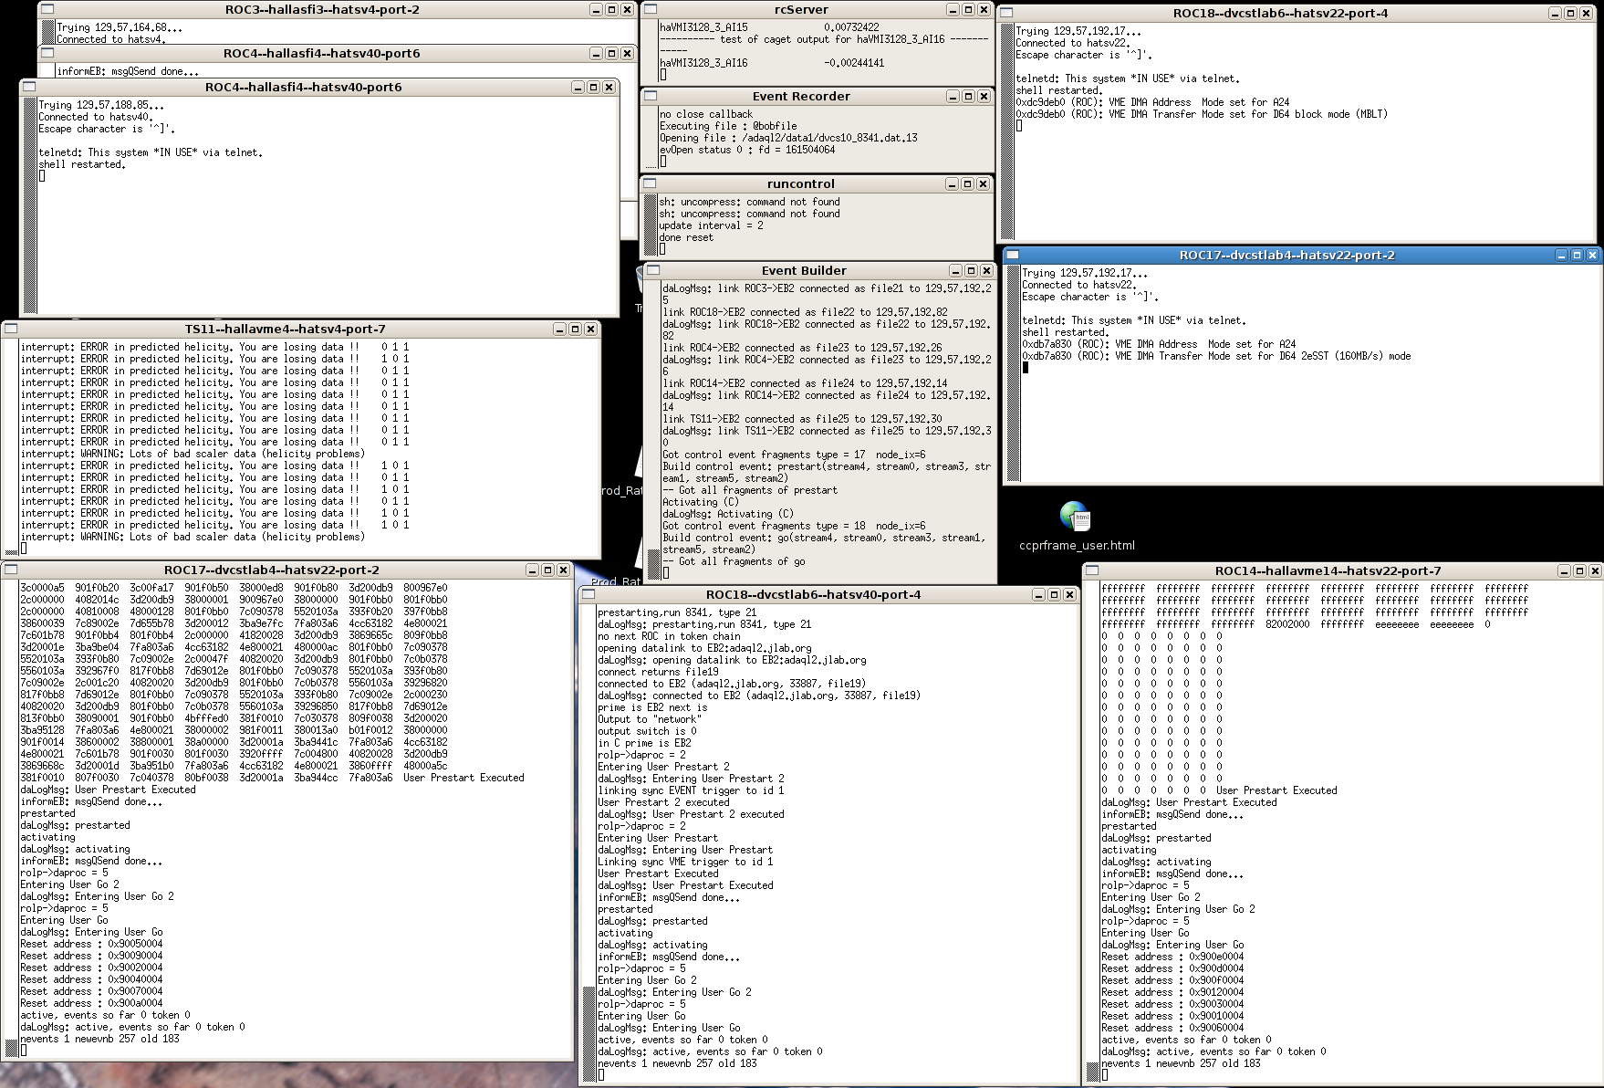Click 'Linking sync VME trigger to id 1' line

(x=685, y=862)
